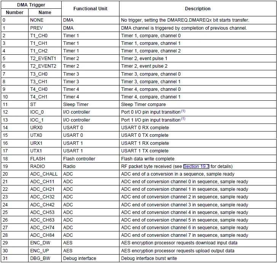
Task: Select trigger number 31 cell
Action: [14, 258]
